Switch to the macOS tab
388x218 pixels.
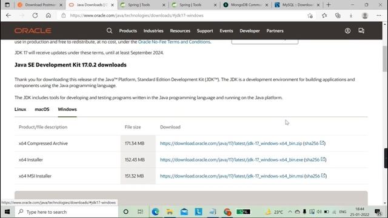pyautogui.click(x=42, y=109)
